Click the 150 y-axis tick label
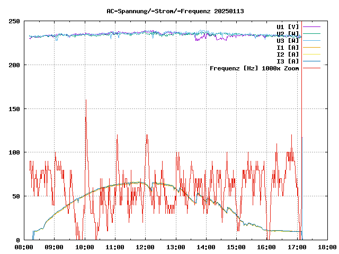 pos(14,108)
